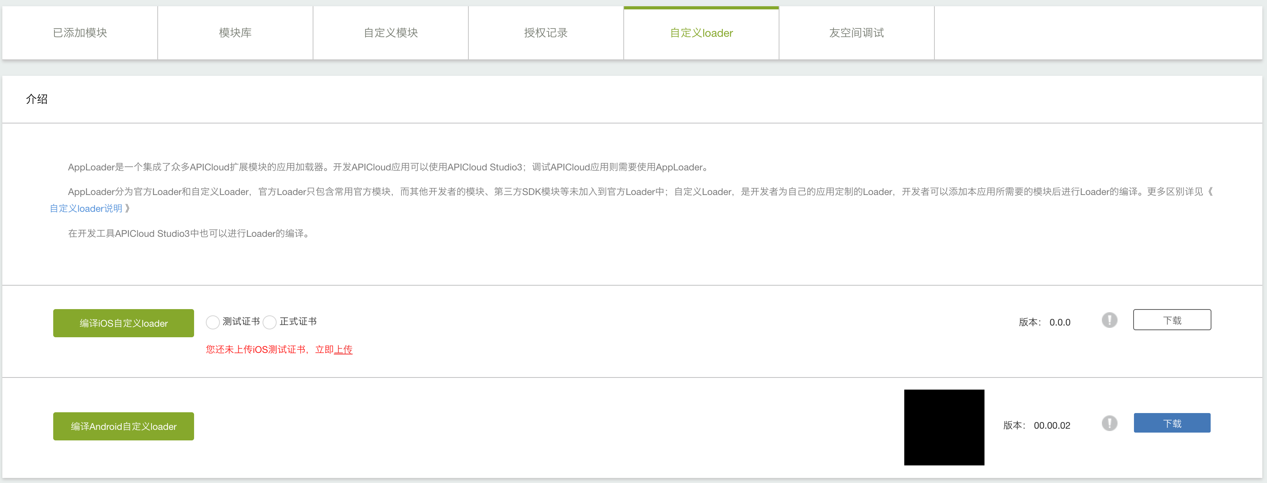
Task: Select the 自定义loader tab
Action: point(701,33)
